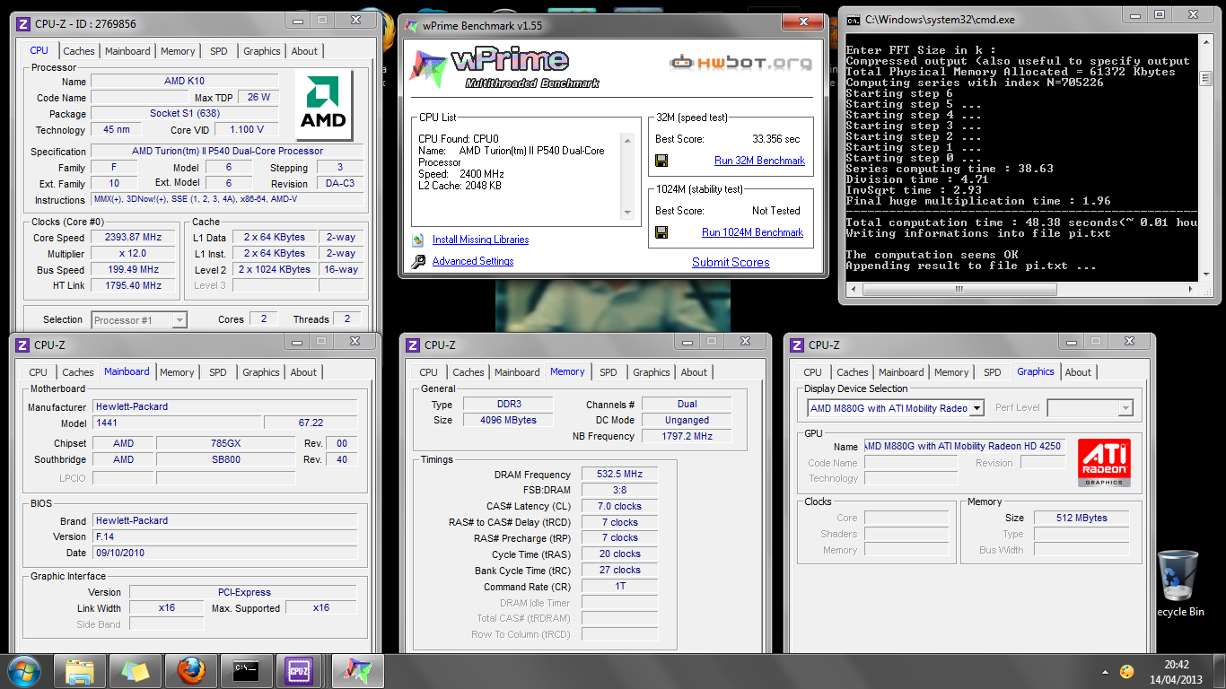Screen dimensions: 1226x689
Task: Click the GPU name field HD 4250
Action: (x=965, y=446)
